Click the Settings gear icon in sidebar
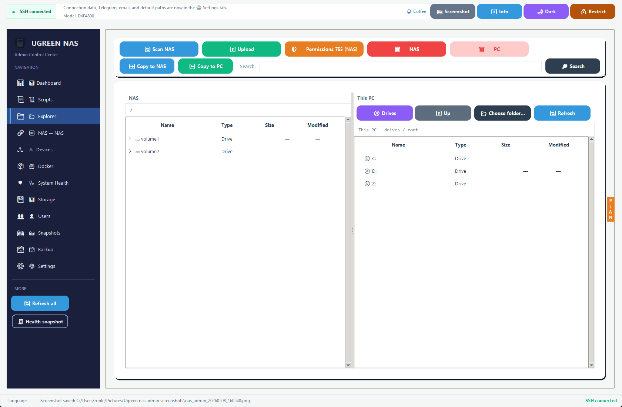Screen dimensions: 622x407 tap(21, 266)
